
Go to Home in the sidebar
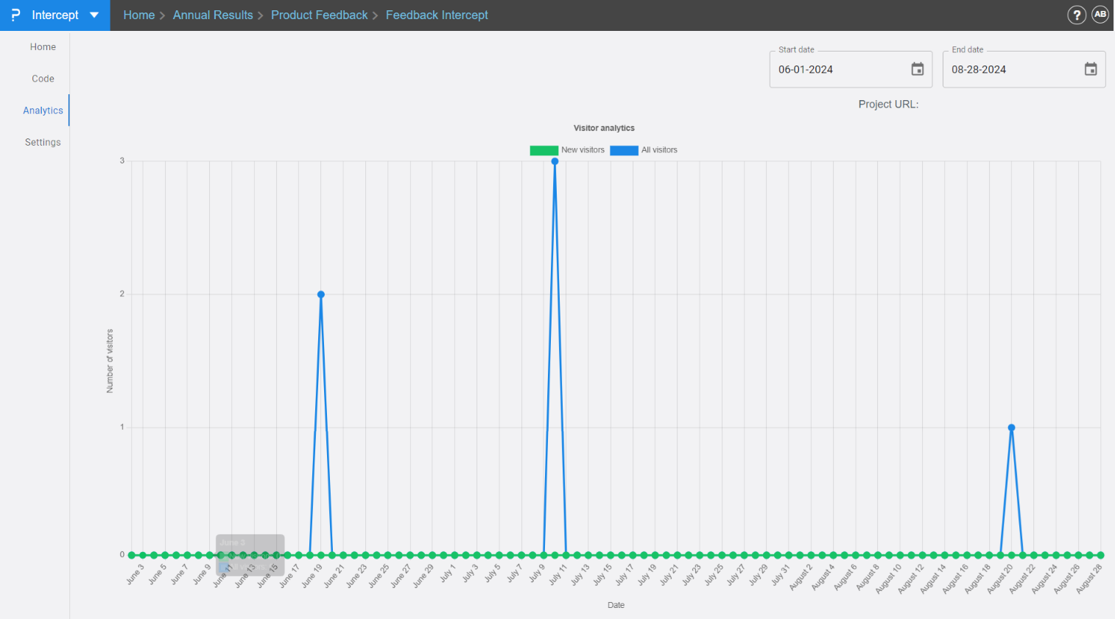[x=43, y=47]
